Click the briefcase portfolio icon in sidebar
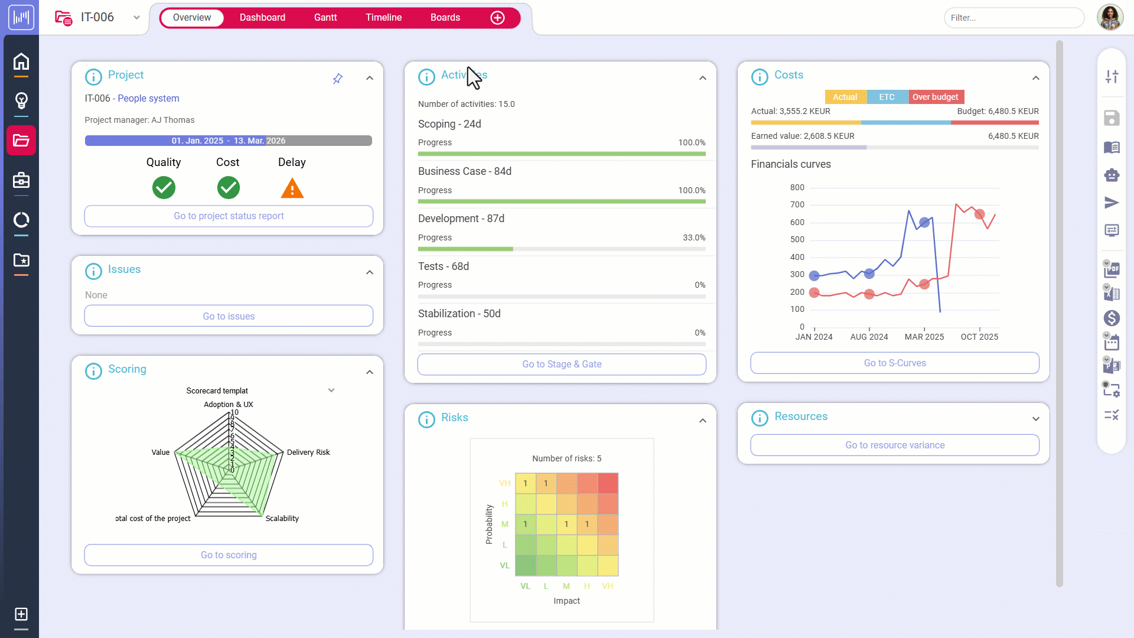The image size is (1134, 638). (x=21, y=181)
